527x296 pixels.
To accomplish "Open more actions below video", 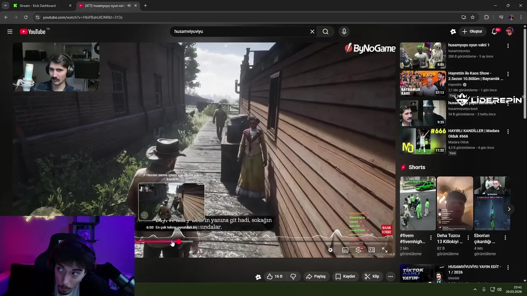I will coord(390,277).
